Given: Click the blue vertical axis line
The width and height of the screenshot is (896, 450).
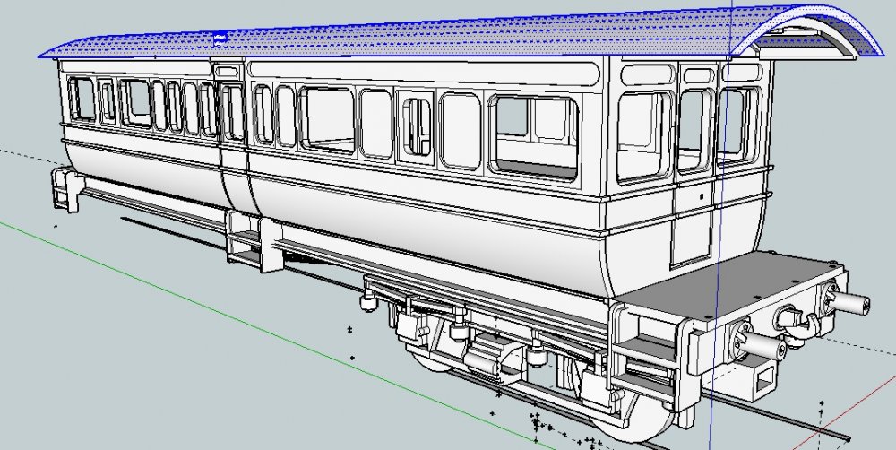Looking at the screenshot, I should 721,223.
